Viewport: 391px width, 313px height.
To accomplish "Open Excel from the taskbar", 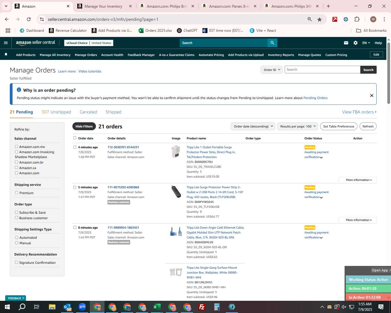I will [x=157, y=307].
